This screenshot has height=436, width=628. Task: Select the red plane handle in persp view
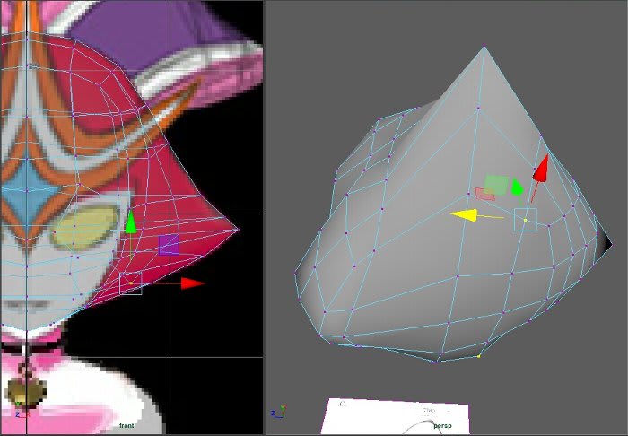pos(485,194)
